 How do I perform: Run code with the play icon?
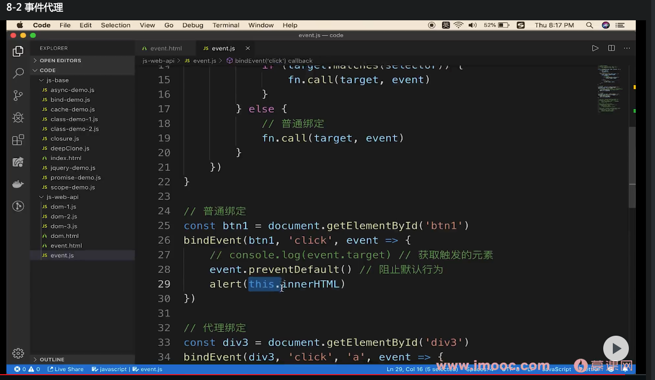[595, 48]
